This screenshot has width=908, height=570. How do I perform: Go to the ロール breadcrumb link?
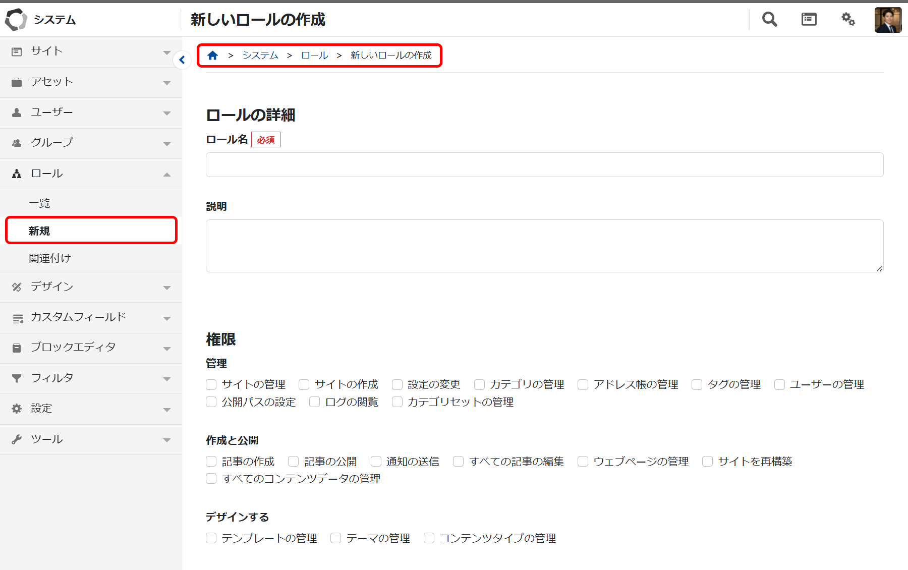[314, 55]
